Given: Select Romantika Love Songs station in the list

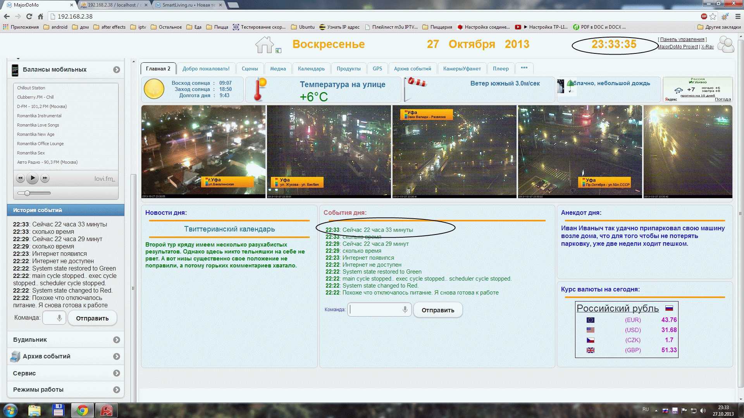Looking at the screenshot, I should [x=38, y=125].
